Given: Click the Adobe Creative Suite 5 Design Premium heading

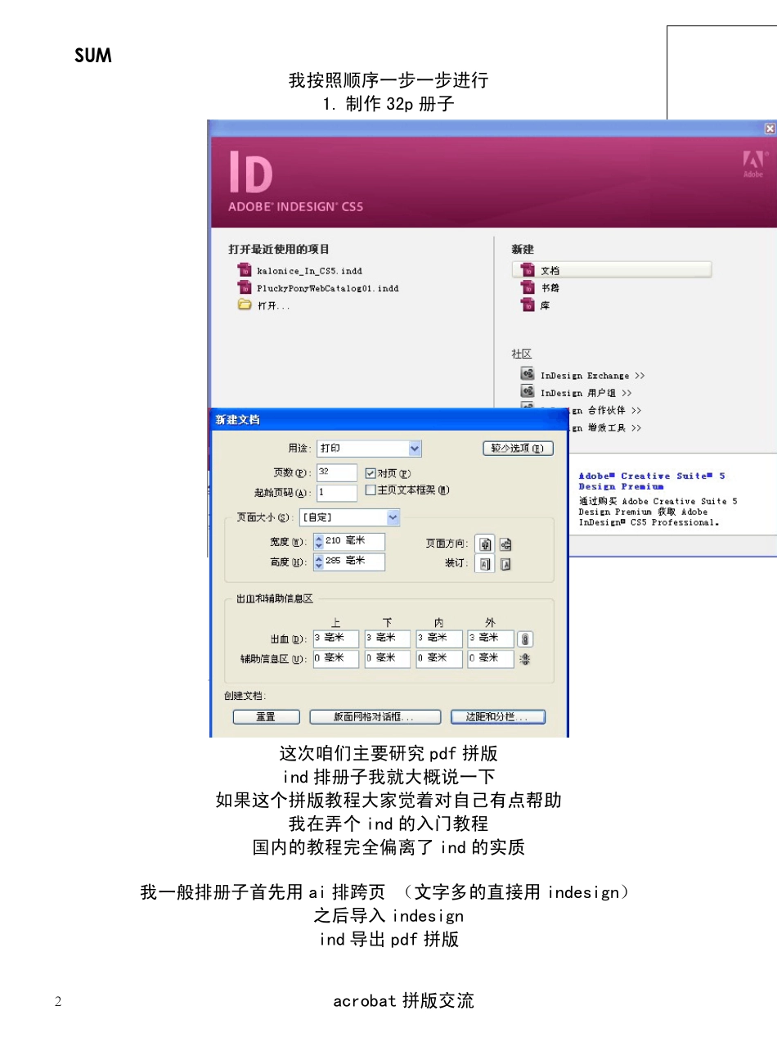Looking at the screenshot, I should point(652,481).
